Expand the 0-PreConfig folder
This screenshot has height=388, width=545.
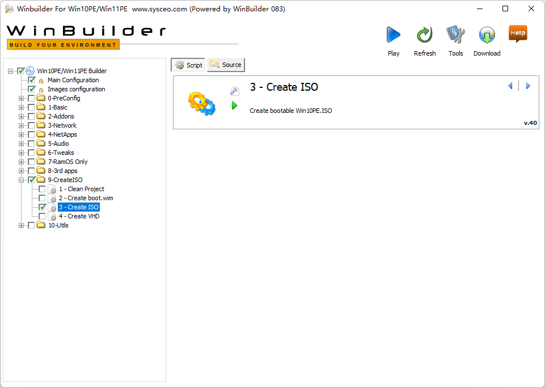pos(21,98)
